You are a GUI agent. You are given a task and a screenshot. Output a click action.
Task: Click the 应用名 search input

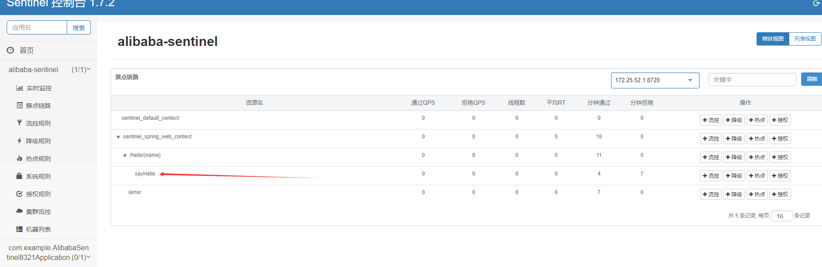(37, 27)
